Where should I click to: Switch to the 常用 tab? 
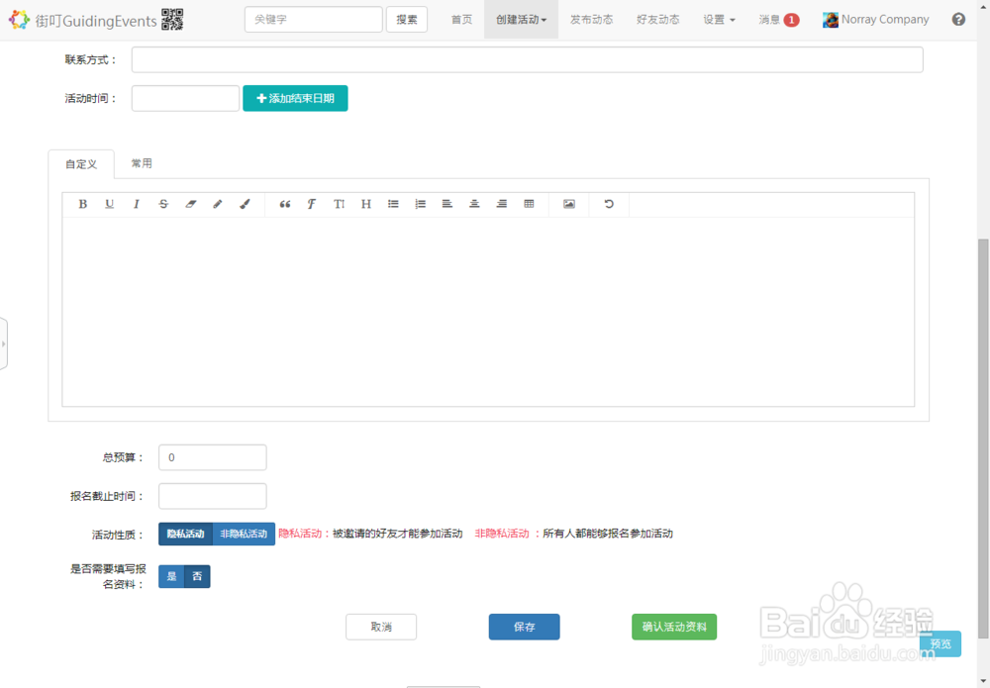coord(142,163)
